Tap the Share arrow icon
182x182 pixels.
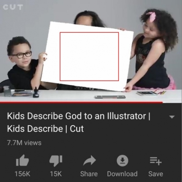(x=89, y=161)
